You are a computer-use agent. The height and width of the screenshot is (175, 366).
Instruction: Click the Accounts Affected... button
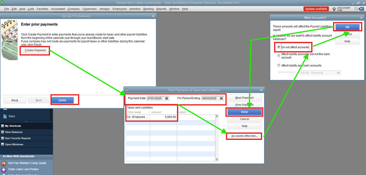(244, 136)
